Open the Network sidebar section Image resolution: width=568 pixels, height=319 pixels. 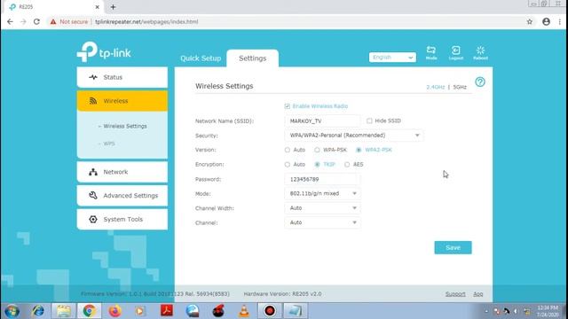click(122, 172)
